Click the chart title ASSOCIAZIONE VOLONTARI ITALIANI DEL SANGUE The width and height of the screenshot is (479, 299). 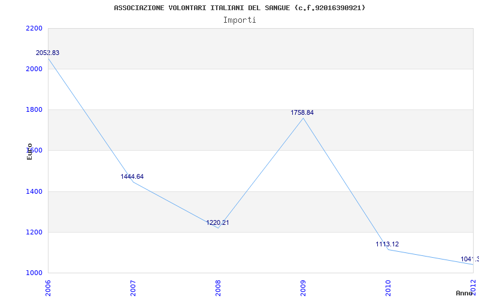point(239,8)
